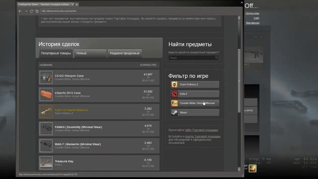Open Группы игры link in background window
Viewport: 318px width, 179px height.
[x=252, y=13]
